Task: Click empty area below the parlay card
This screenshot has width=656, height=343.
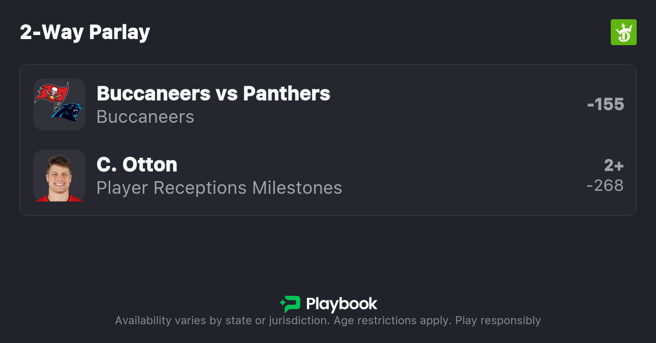Action: [x=328, y=249]
